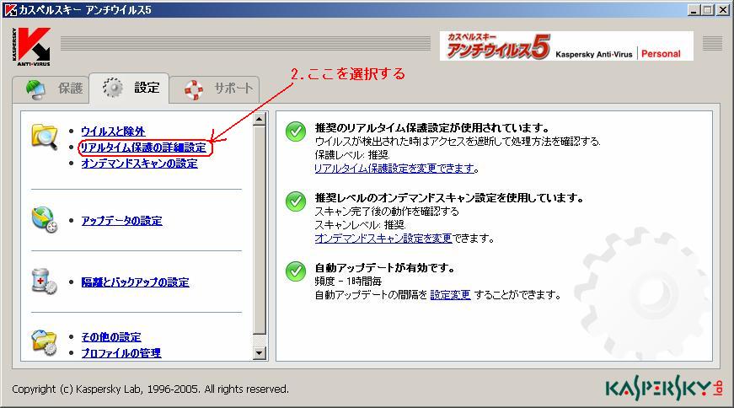Image resolution: width=734 pixels, height=408 pixels.
Task: Click the folder with magnifier scan icon
Action: [x=45, y=137]
